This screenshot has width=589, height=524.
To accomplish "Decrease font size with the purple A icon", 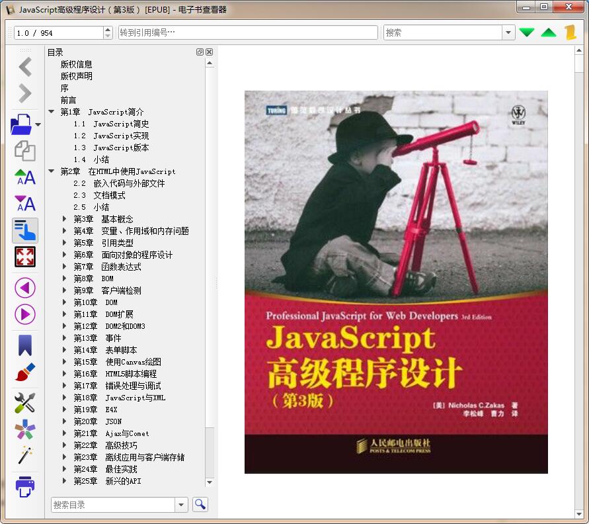I will click(25, 203).
